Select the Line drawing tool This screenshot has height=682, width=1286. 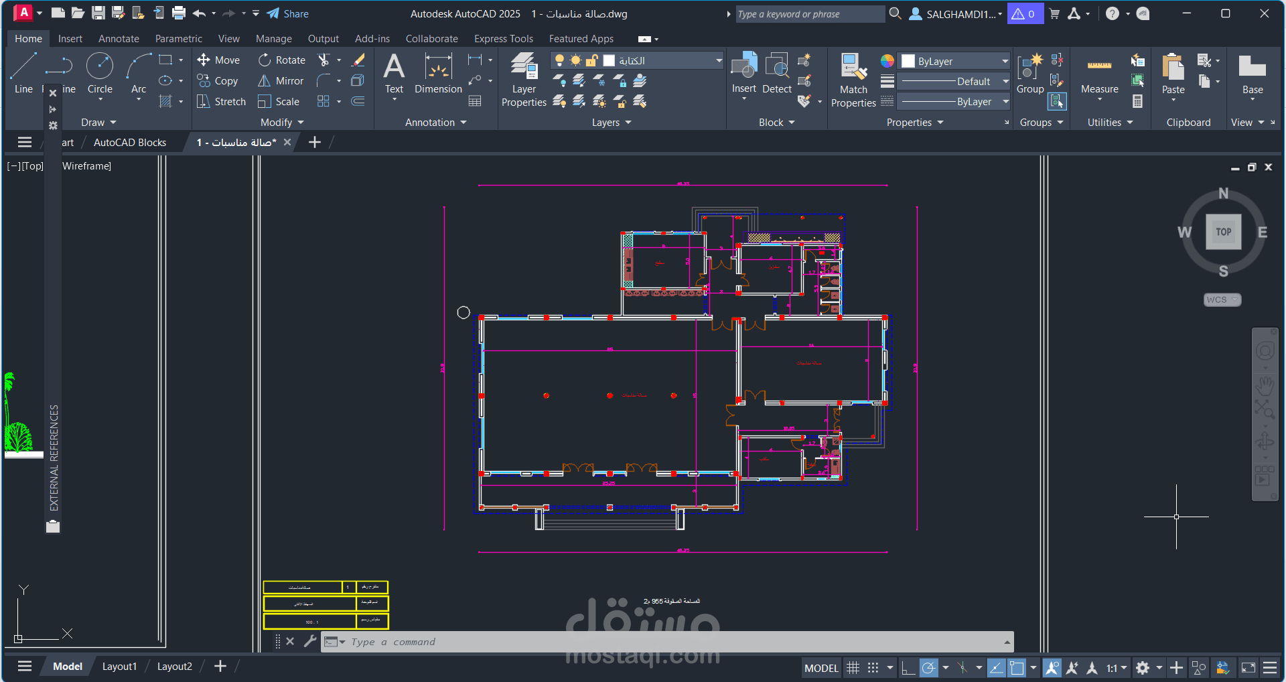point(23,74)
